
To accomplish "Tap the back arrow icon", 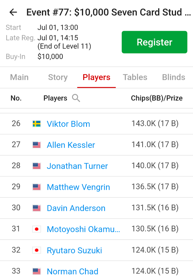I will click(13, 12).
